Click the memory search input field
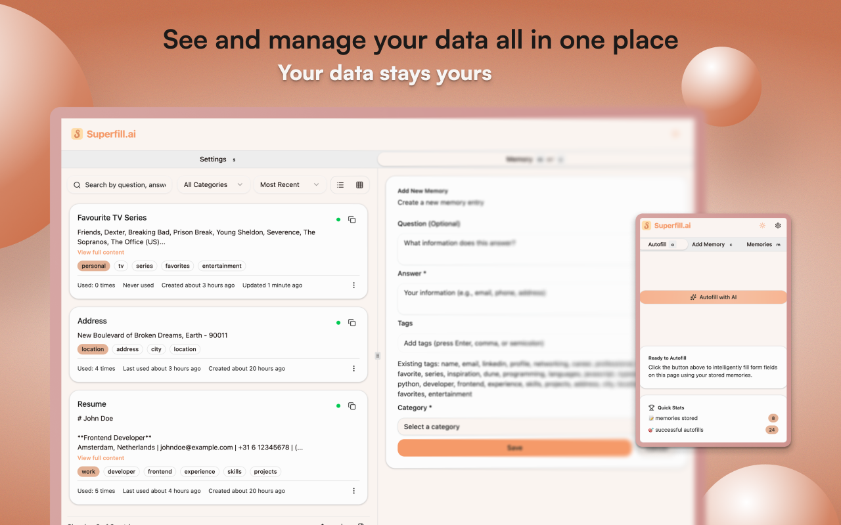Screen dimensions: 841x525 click(124, 185)
